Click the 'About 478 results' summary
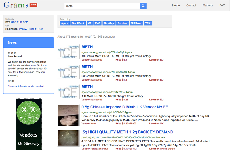Viewport: 230px width, 150px height. coord(86,37)
